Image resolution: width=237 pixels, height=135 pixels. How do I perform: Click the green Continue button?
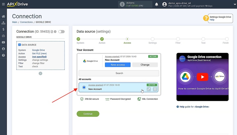pos(88,114)
